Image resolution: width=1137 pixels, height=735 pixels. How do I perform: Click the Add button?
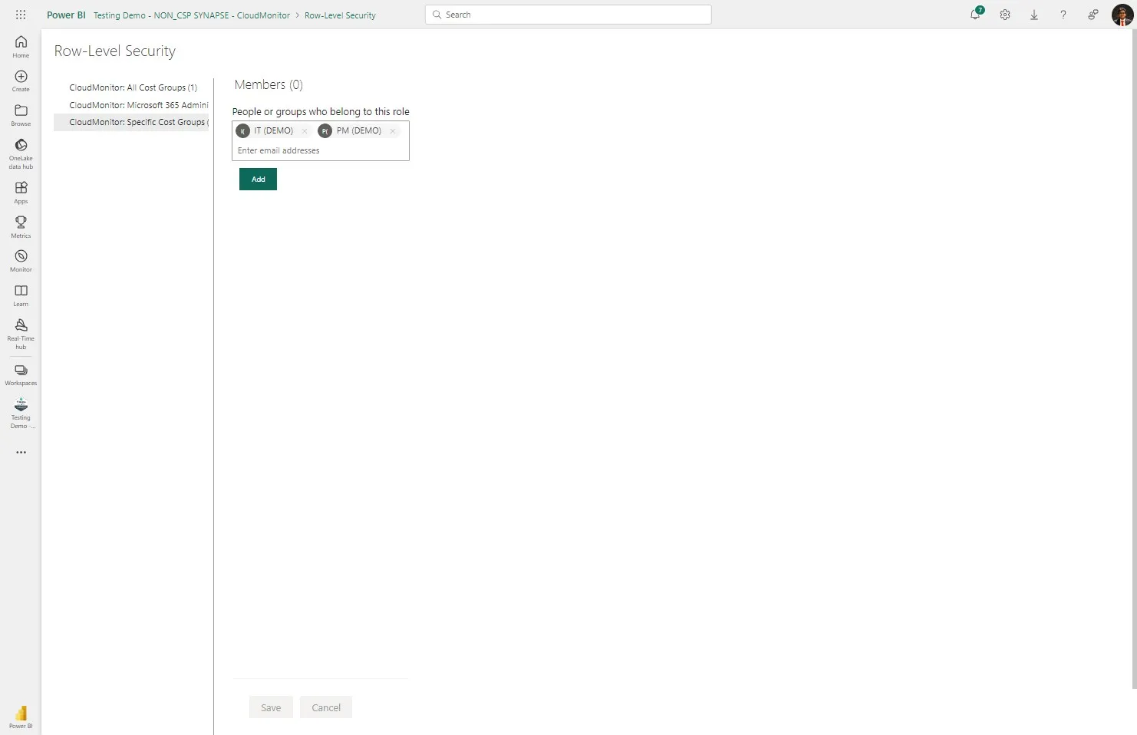pyautogui.click(x=258, y=180)
